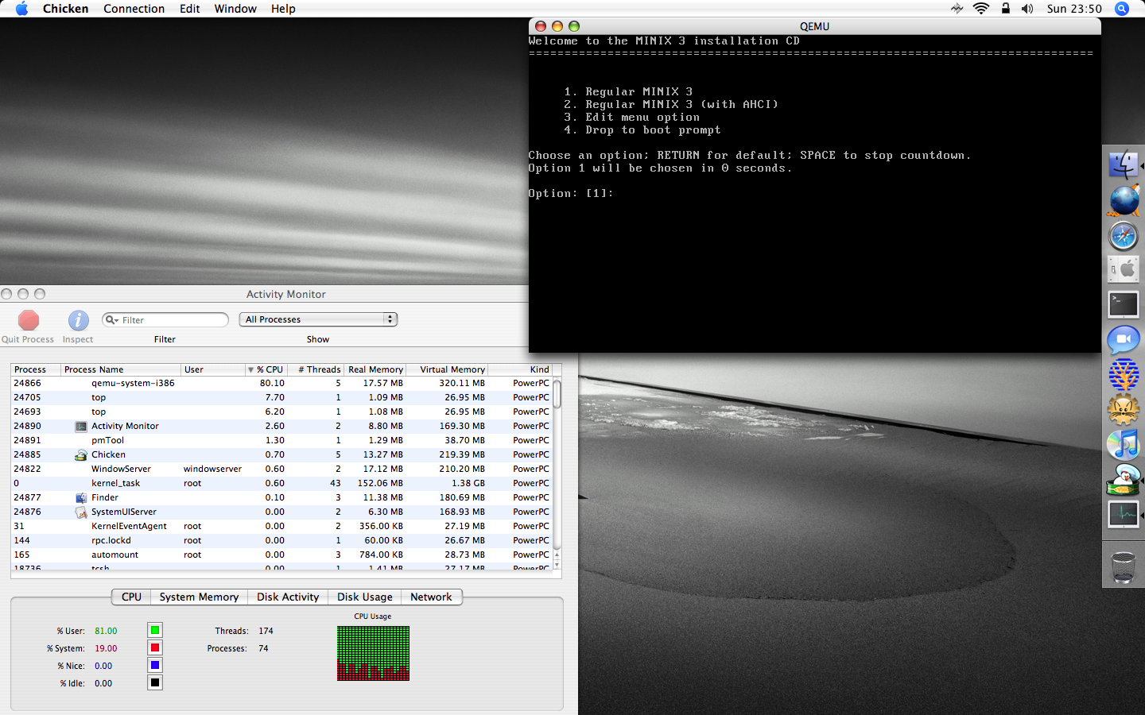This screenshot has width=1145, height=715.
Task: Open iTunes from the dock
Action: pyautogui.click(x=1124, y=444)
